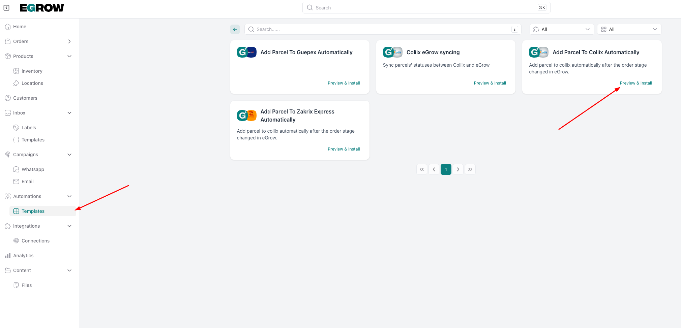Jump to the first page of templates
Viewport: 681px width, 328px height.
click(422, 169)
